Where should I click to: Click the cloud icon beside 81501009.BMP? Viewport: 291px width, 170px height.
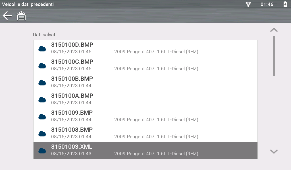42,116
